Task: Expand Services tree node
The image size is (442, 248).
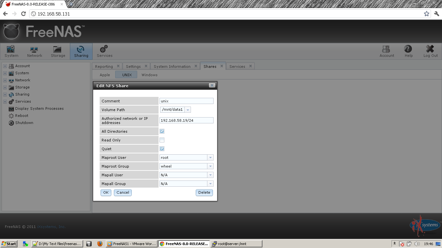Action: coord(5,101)
